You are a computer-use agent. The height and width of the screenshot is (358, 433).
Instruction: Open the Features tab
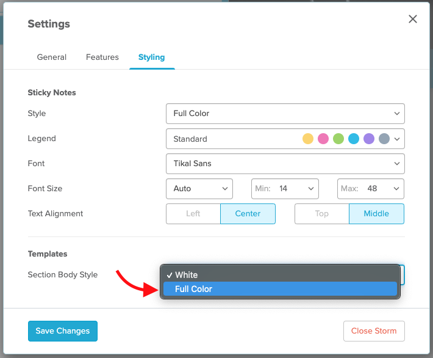[x=102, y=57]
